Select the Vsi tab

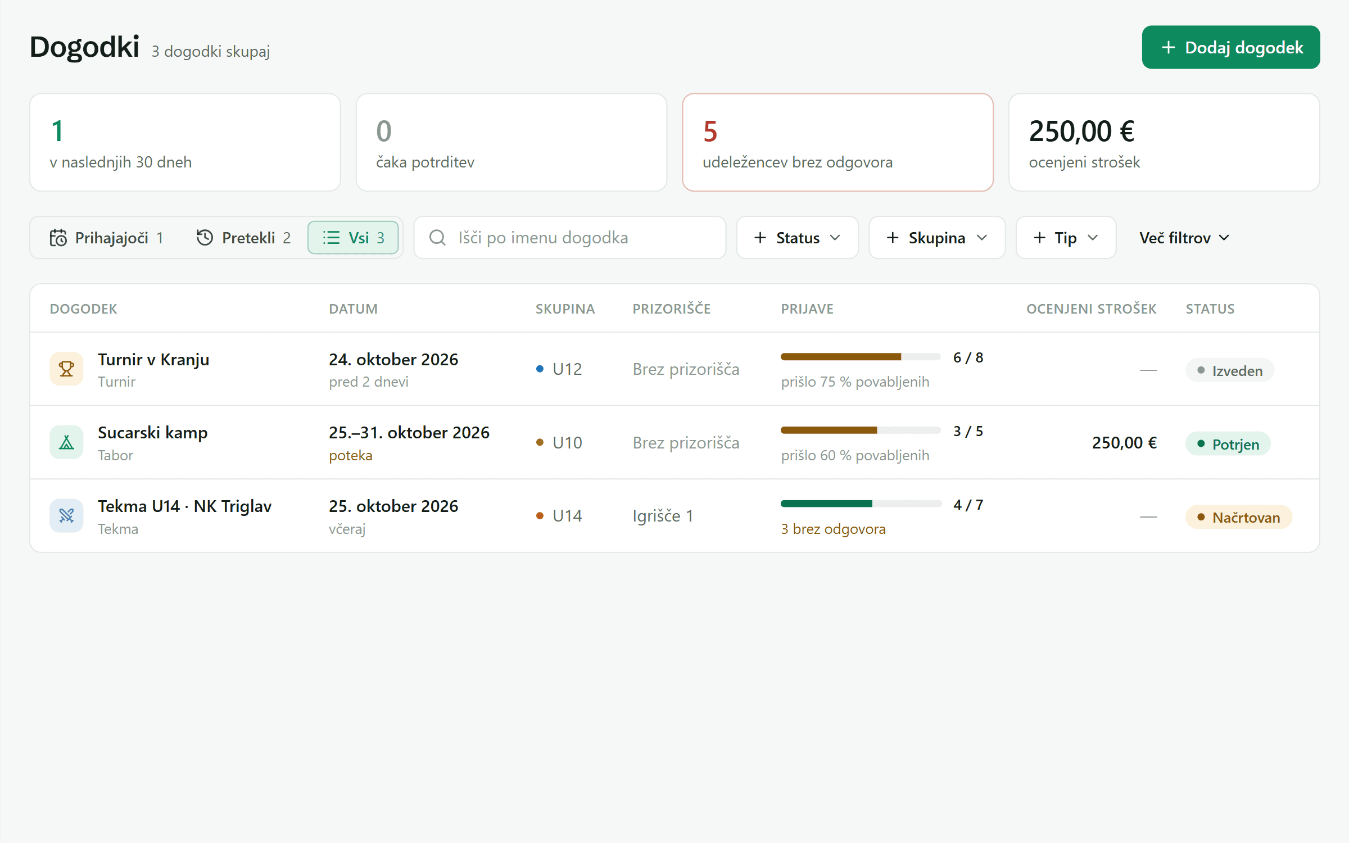353,238
